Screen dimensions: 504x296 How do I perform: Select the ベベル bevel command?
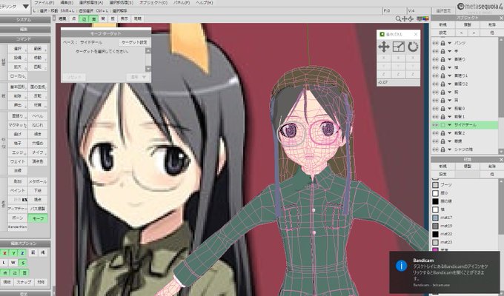(38, 115)
